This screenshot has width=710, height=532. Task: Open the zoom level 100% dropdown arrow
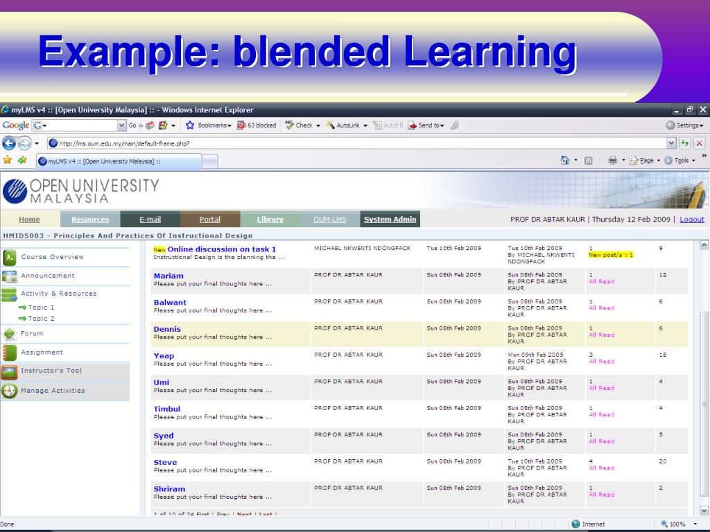[x=695, y=524]
